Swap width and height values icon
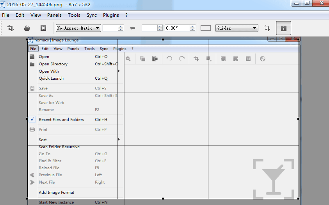 [x=133, y=28]
